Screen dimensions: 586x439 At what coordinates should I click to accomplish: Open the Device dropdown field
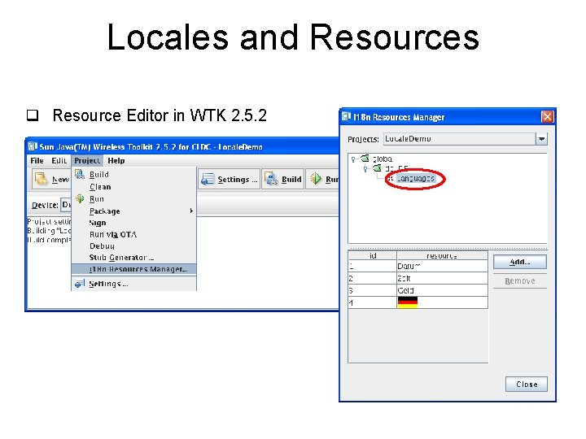coord(66,205)
